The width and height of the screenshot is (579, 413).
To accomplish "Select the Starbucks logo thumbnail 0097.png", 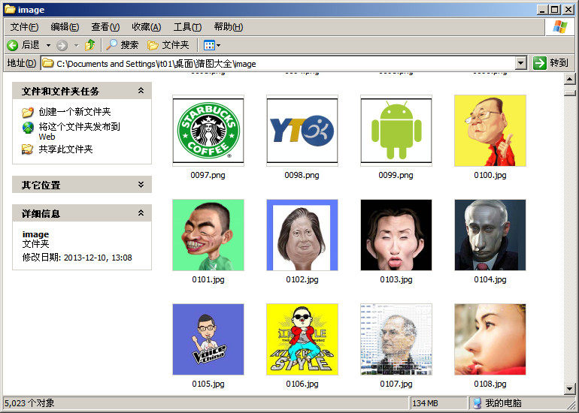I will [x=208, y=131].
